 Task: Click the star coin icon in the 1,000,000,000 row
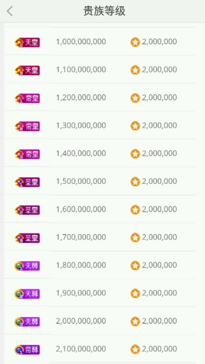coord(135,42)
